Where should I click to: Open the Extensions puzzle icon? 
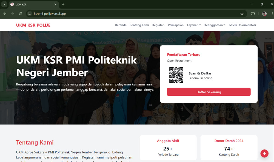click(x=253, y=14)
